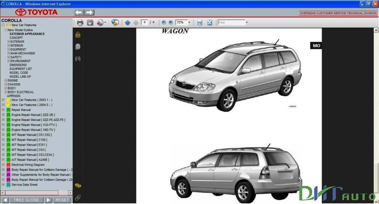Open the MODEL LINE-UP entry

pos(20,77)
